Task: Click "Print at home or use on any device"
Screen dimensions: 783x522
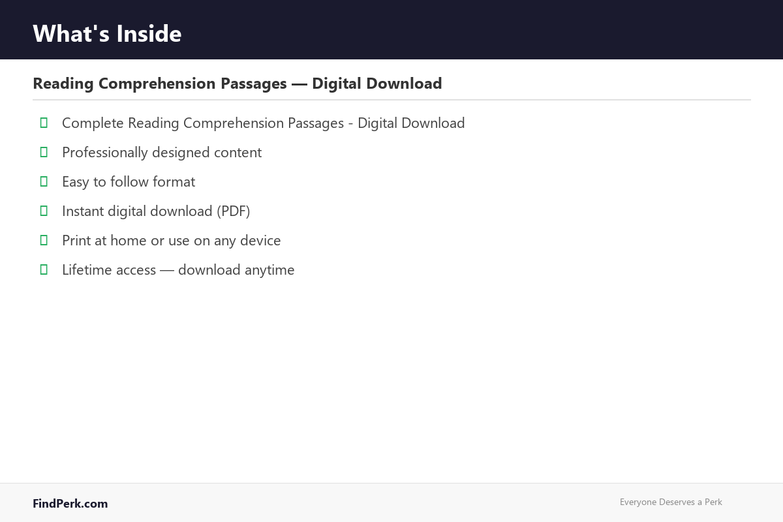Action: pyautogui.click(x=172, y=241)
